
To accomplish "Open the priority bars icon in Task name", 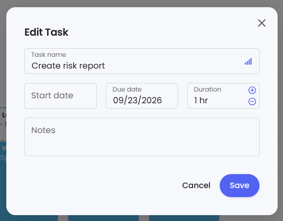I will pyautogui.click(x=248, y=62).
